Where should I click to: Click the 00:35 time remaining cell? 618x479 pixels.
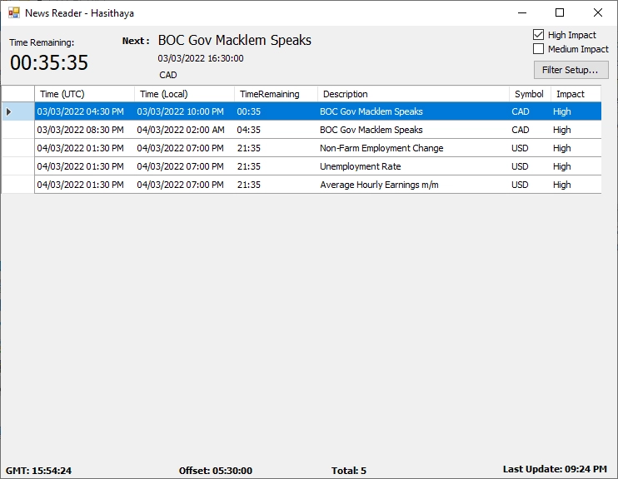point(276,111)
